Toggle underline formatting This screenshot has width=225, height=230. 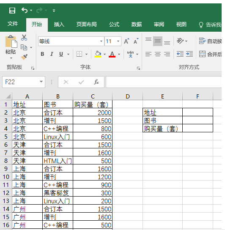click(x=61, y=54)
